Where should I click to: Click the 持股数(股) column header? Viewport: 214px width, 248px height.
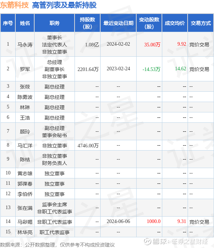87,23
